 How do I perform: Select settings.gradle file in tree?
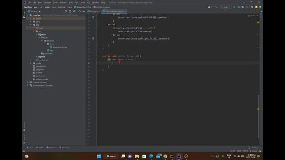(41, 79)
